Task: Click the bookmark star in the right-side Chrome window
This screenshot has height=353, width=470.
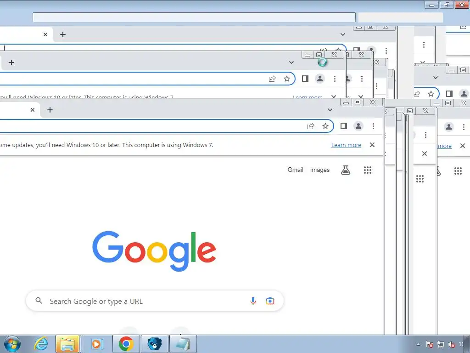Action: 431,94
